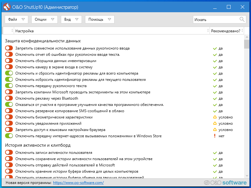Open the Помощь dropdown menu
This screenshot has width=251, height=188.
coord(100,19)
